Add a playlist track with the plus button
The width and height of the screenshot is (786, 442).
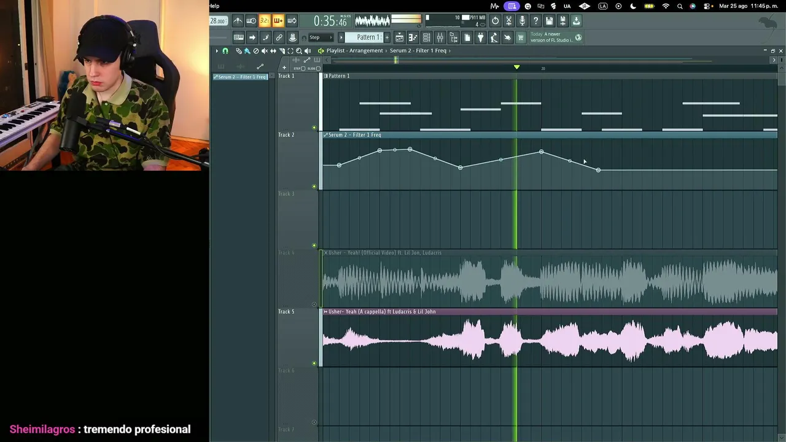[x=284, y=68]
